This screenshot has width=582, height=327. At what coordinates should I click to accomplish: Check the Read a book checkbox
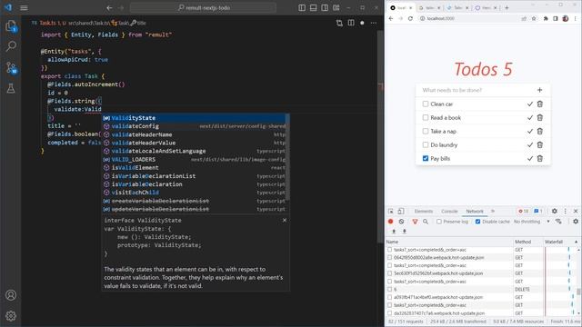click(426, 118)
